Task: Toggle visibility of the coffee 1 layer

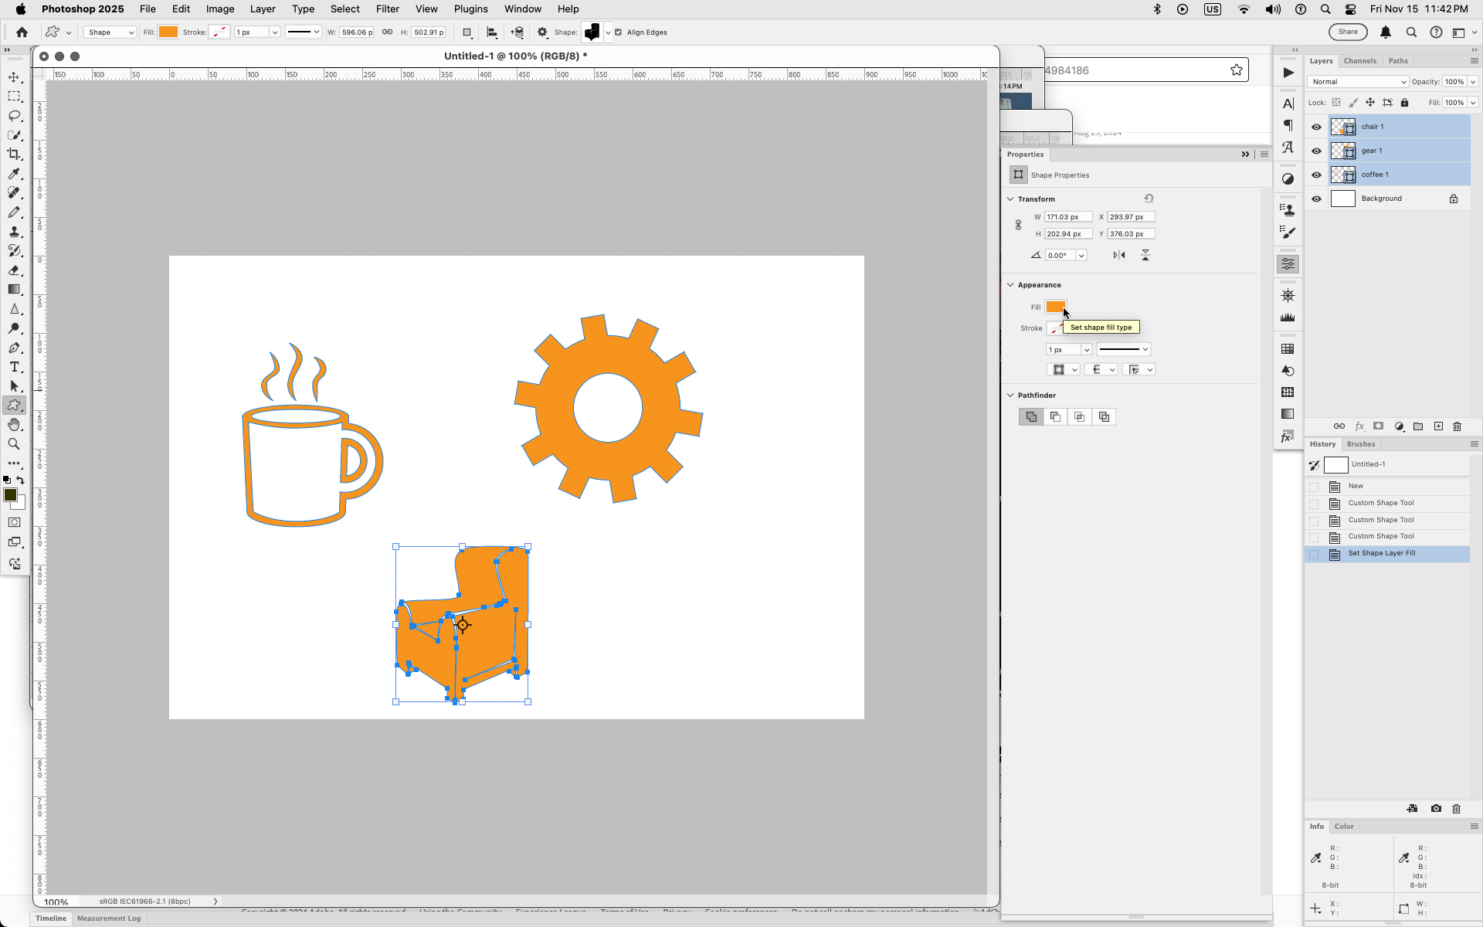Action: [1316, 175]
